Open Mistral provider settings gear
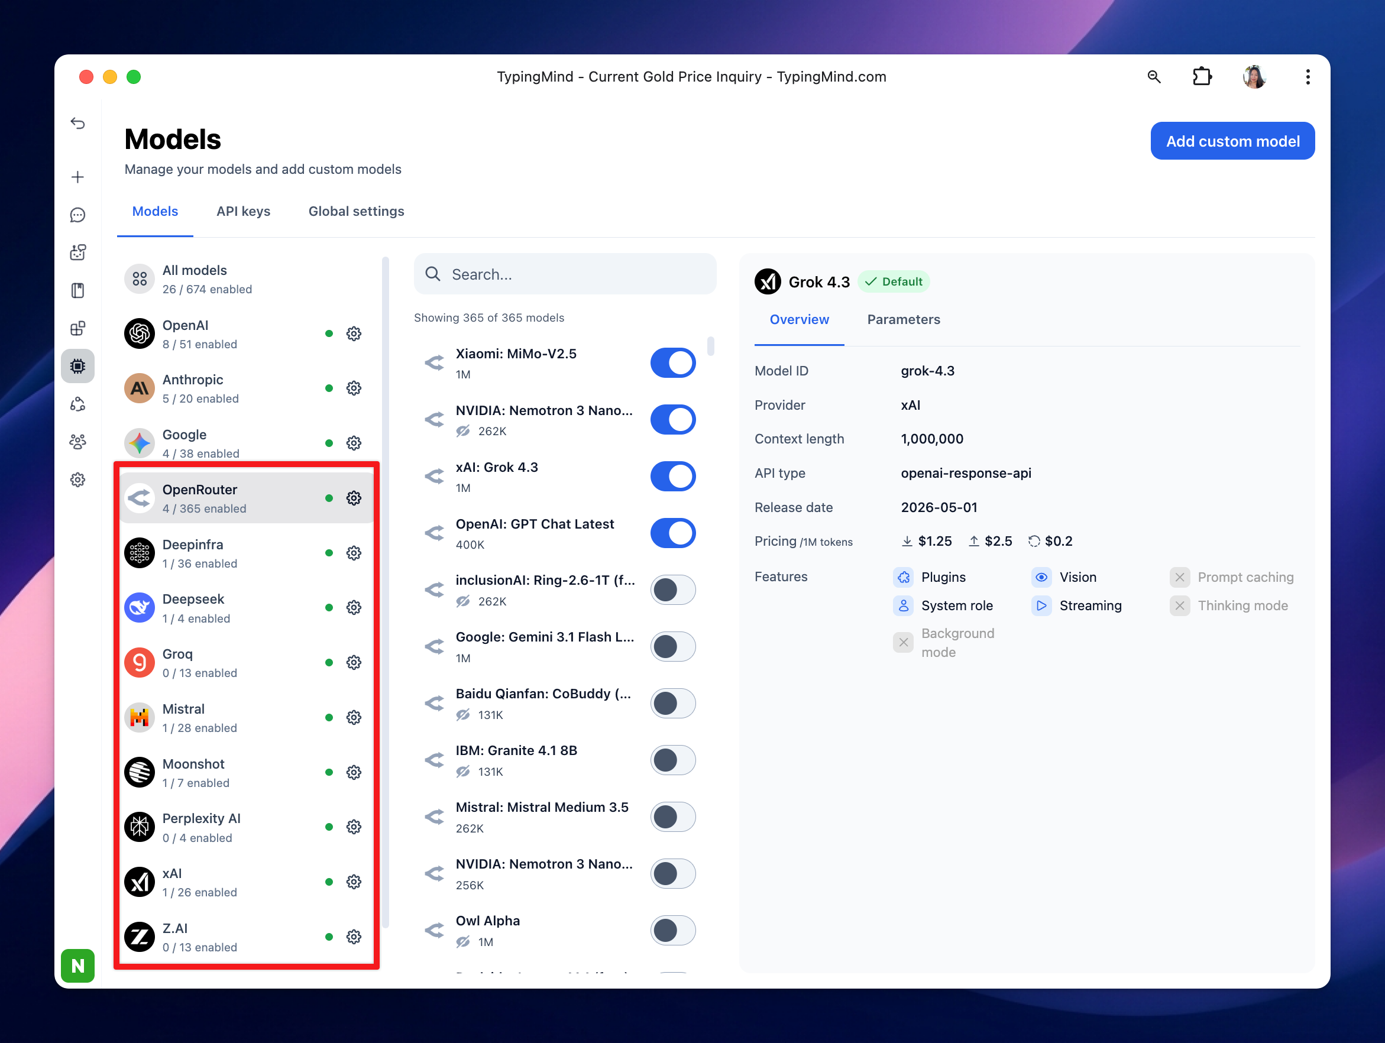 354,717
